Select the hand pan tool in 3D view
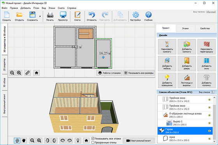The height and width of the screenshot is (145, 218). tap(24, 141)
